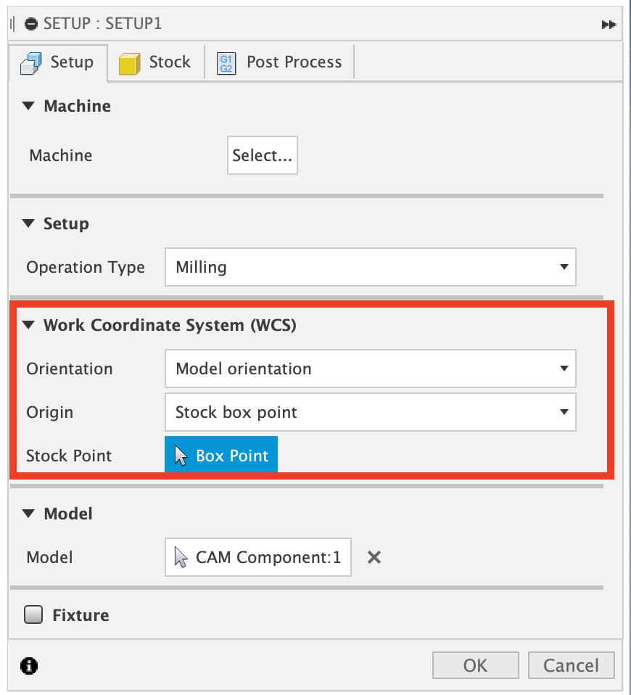
Task: Click the Setup tab cube icon
Action: [31, 63]
